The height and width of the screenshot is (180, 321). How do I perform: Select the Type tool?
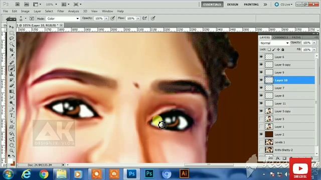point(12,115)
